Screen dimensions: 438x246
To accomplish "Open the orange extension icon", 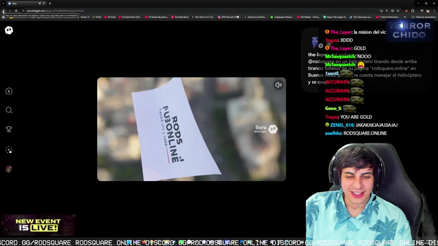I will [407, 11].
